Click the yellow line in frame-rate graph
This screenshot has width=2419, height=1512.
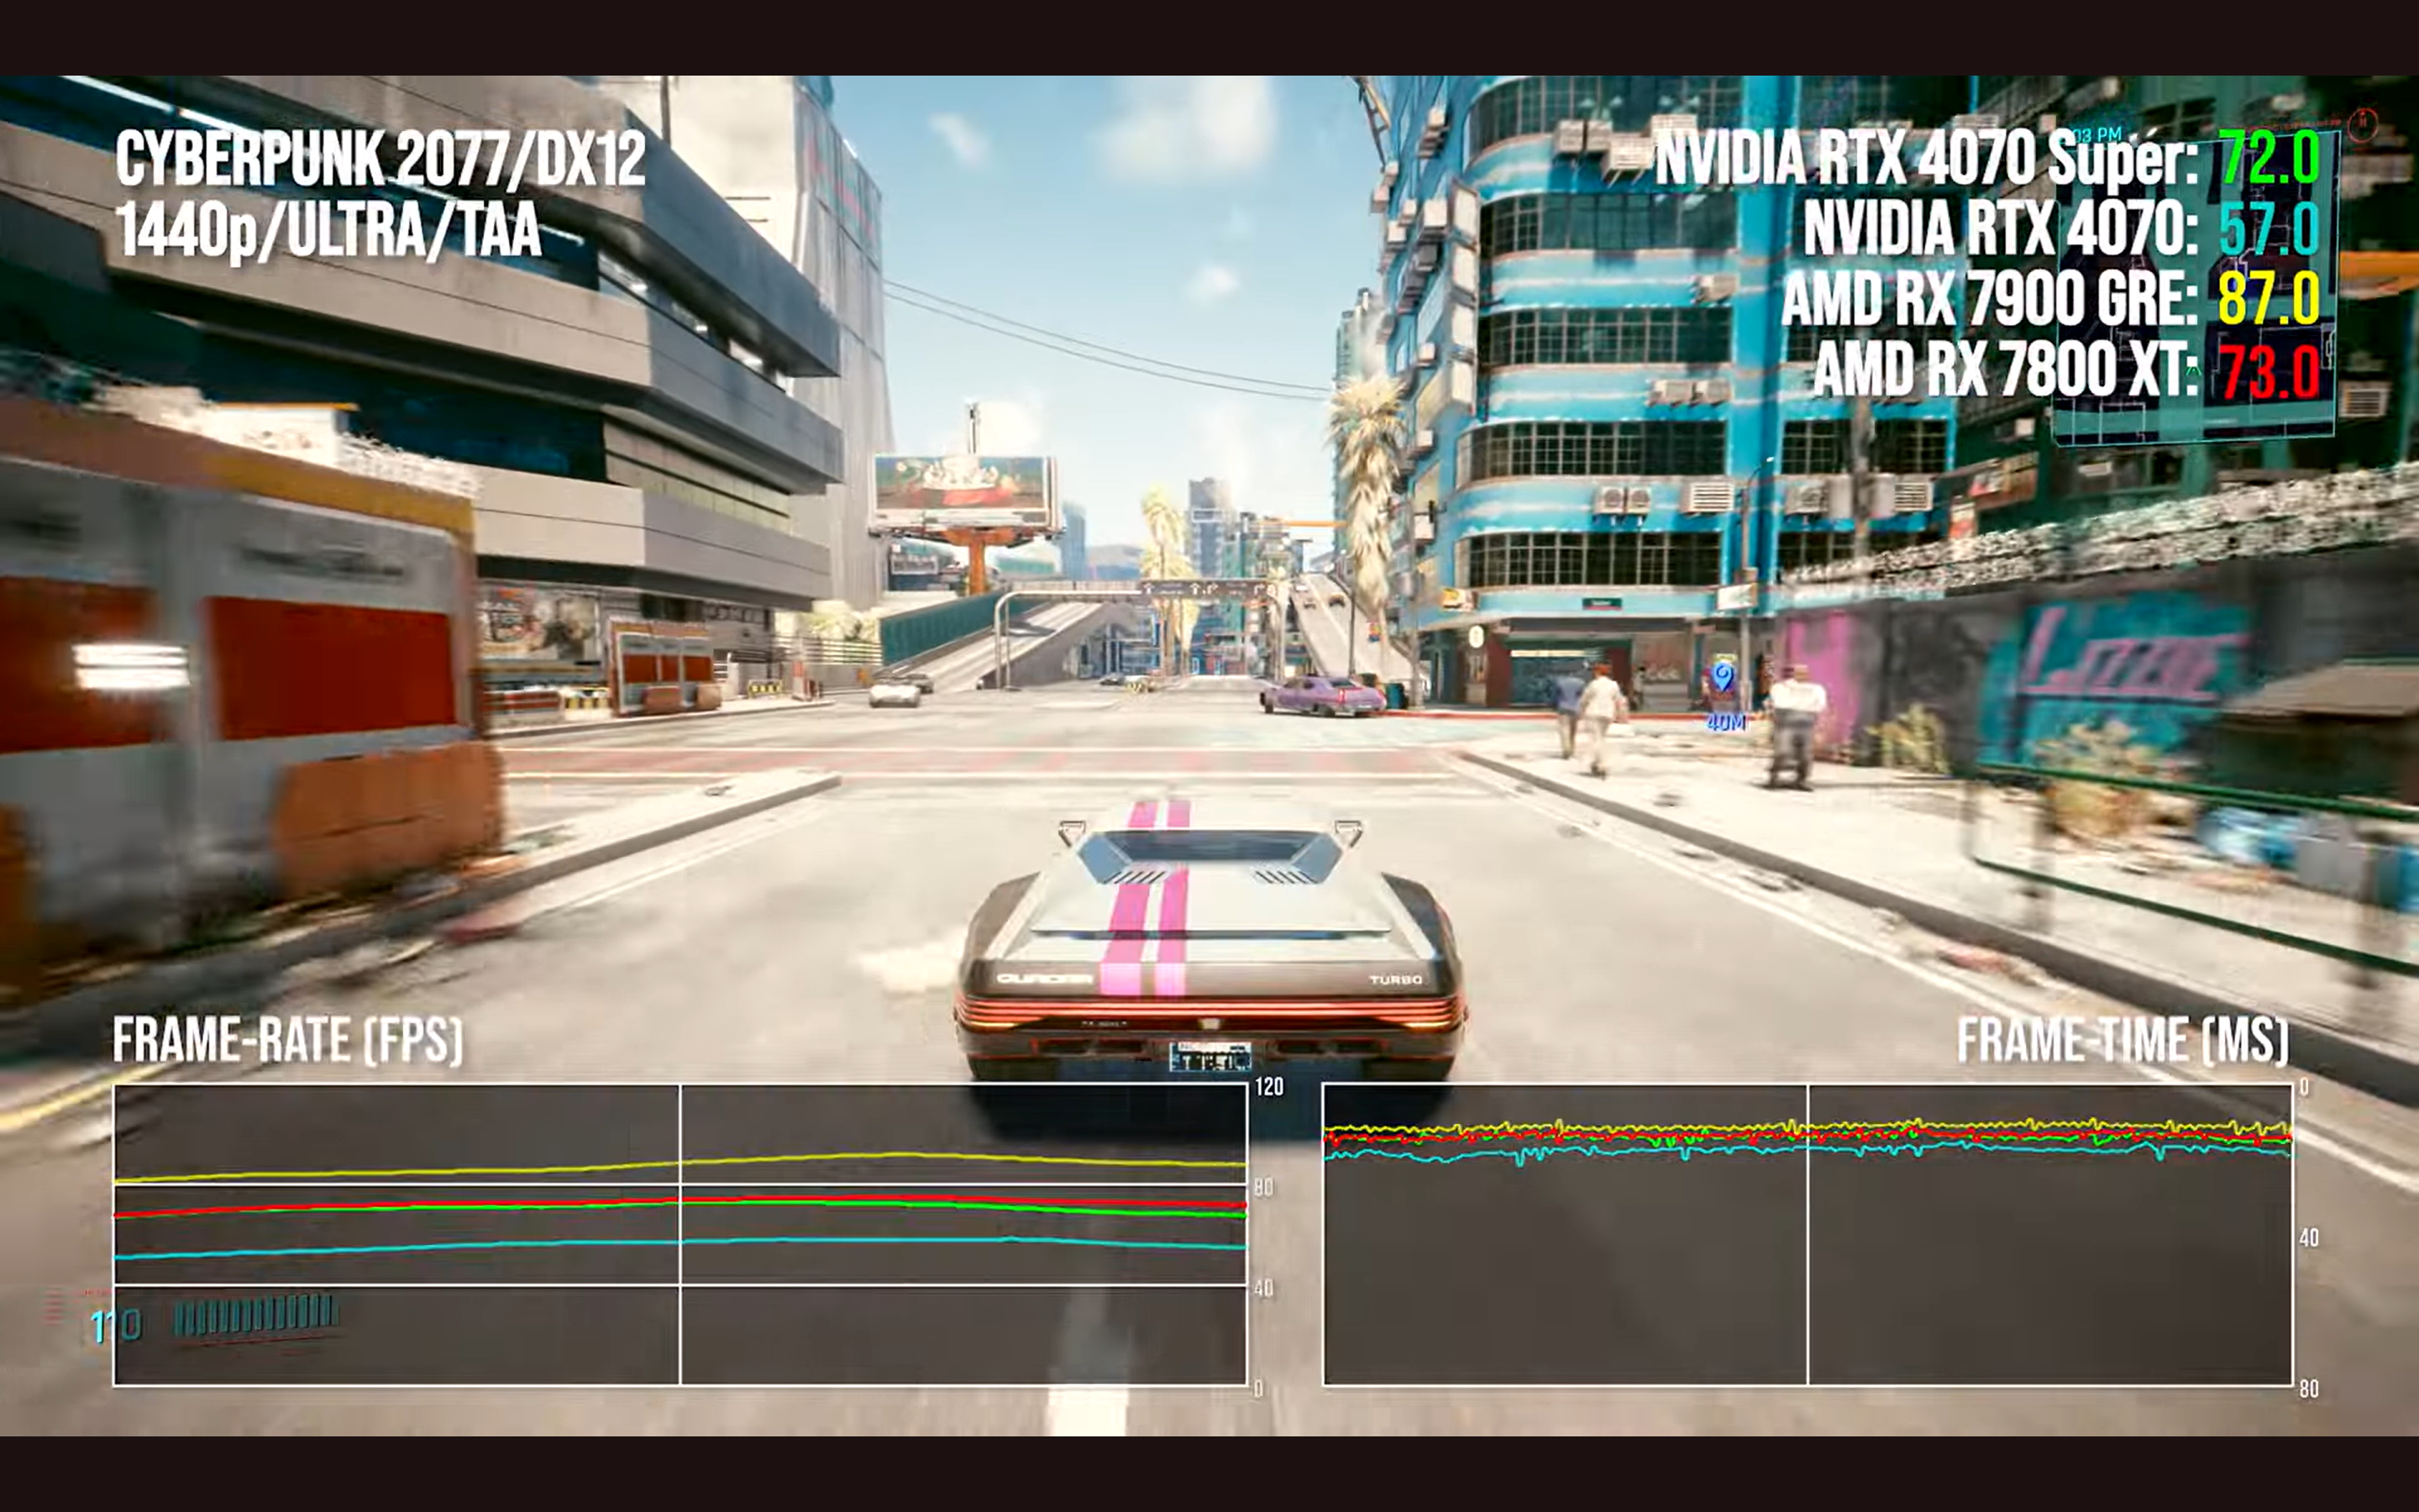(x=680, y=1165)
